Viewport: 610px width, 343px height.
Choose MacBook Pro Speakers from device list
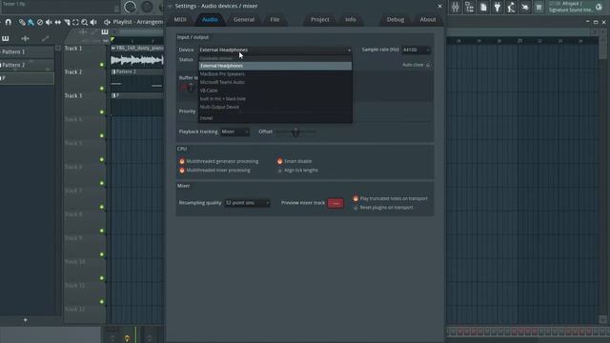[x=275, y=74]
